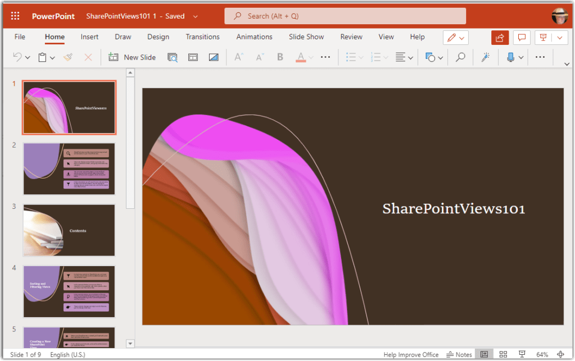
Task: Expand the Paste options dropdown
Action: click(52, 57)
